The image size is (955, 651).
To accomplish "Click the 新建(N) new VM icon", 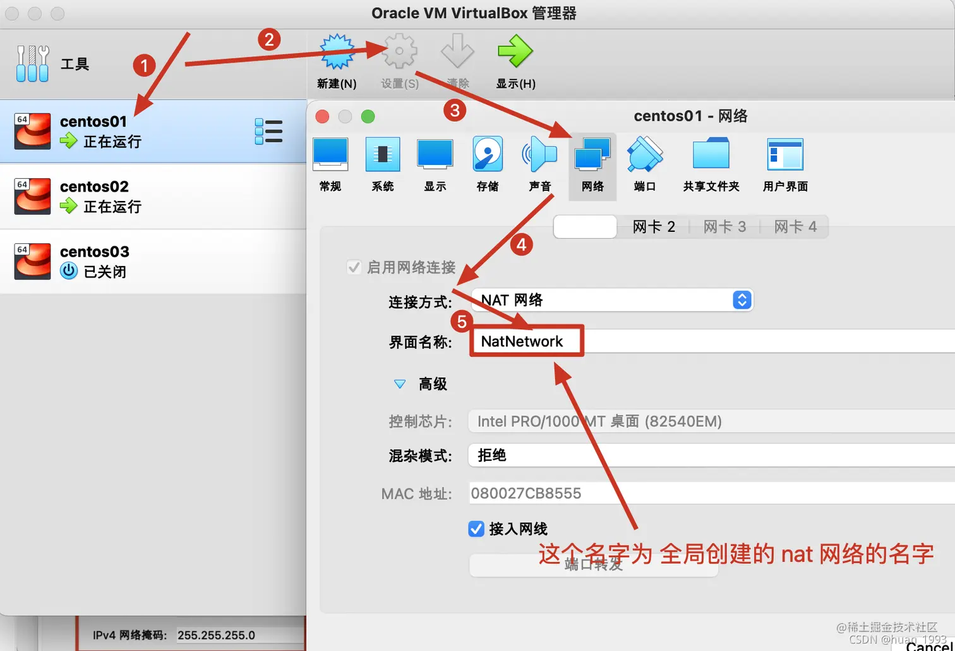I will pos(337,52).
